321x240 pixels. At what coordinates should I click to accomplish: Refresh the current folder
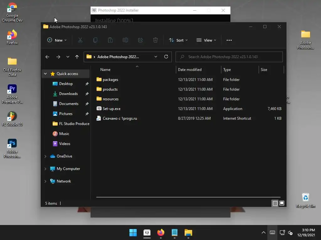coord(166,57)
